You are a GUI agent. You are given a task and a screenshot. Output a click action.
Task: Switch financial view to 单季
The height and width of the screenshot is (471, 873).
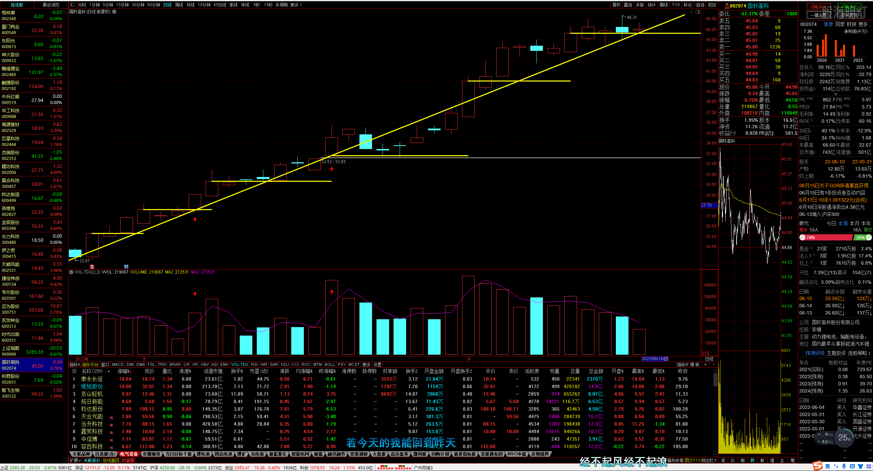click(x=829, y=24)
